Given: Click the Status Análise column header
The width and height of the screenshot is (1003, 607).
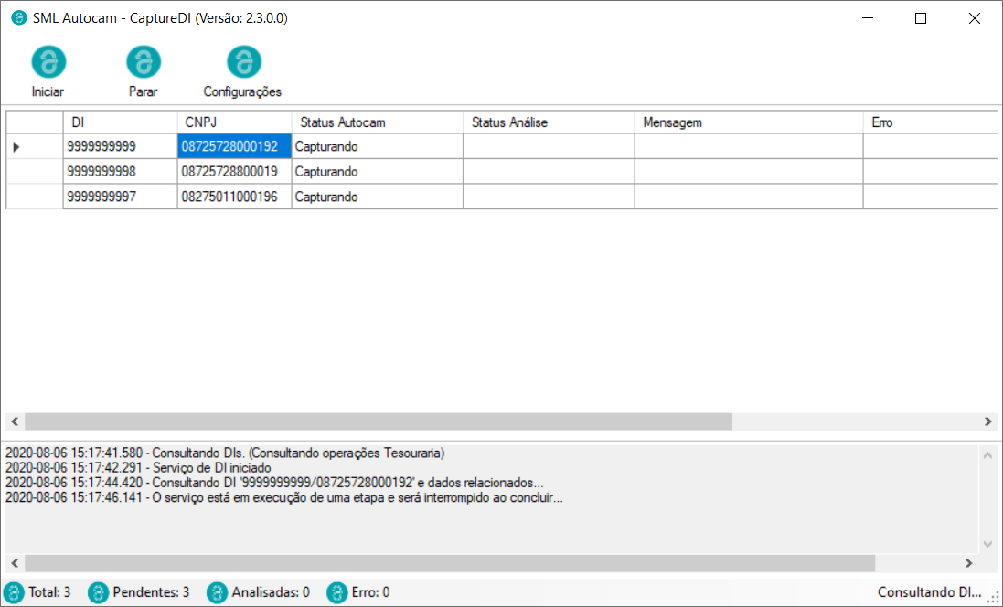Looking at the screenshot, I should coord(549,122).
